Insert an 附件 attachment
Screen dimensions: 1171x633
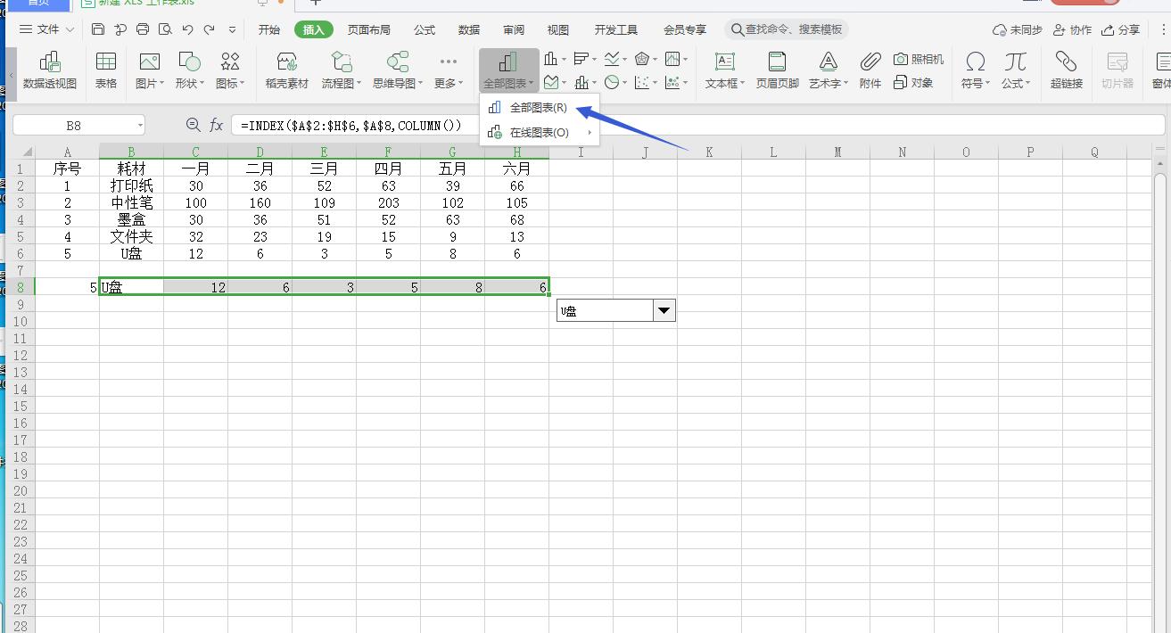pos(870,70)
